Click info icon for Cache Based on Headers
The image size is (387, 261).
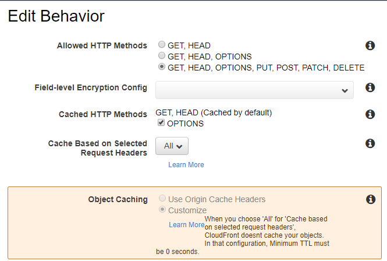[x=370, y=143]
